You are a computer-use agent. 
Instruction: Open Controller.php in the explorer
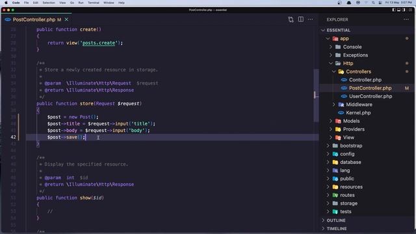tap(365, 79)
